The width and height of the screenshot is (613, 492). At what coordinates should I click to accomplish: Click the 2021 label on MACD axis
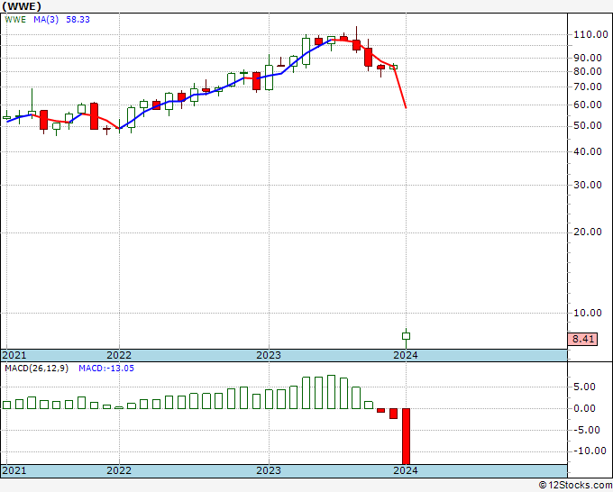14,470
